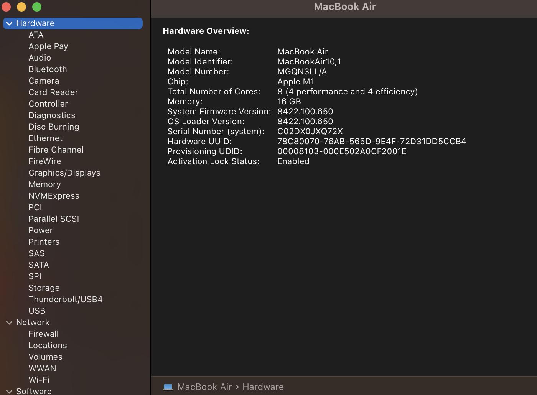Select Software category in sidebar

(34, 391)
